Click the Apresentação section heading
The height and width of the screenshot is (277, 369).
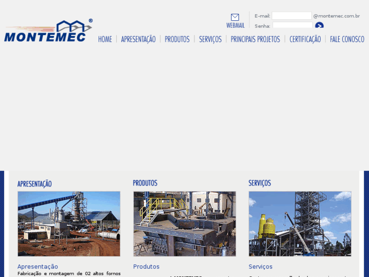tap(35, 183)
